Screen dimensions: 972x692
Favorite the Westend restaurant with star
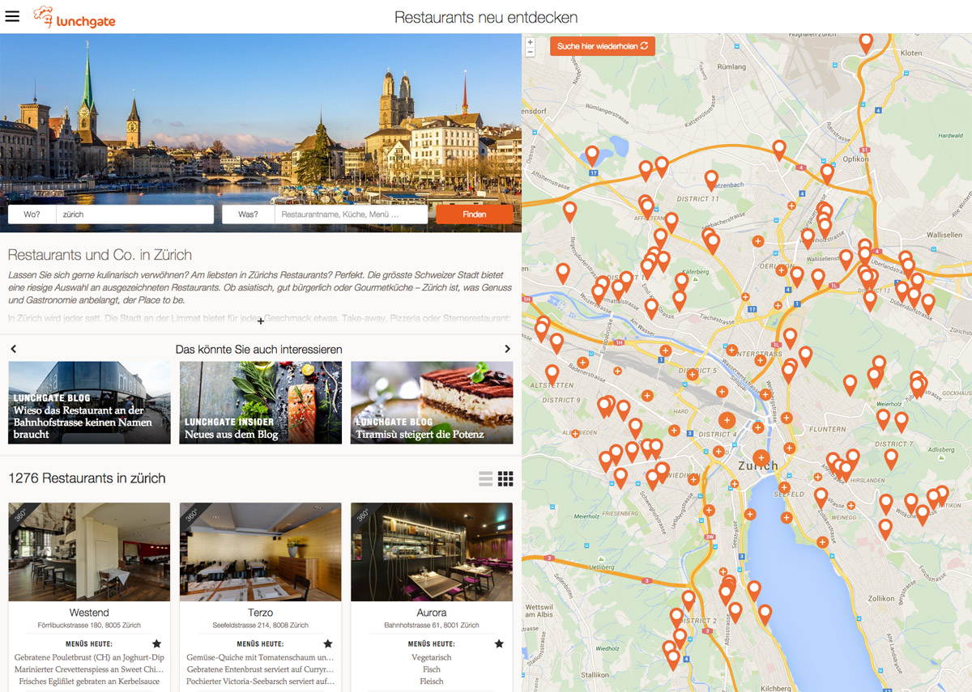(x=157, y=644)
